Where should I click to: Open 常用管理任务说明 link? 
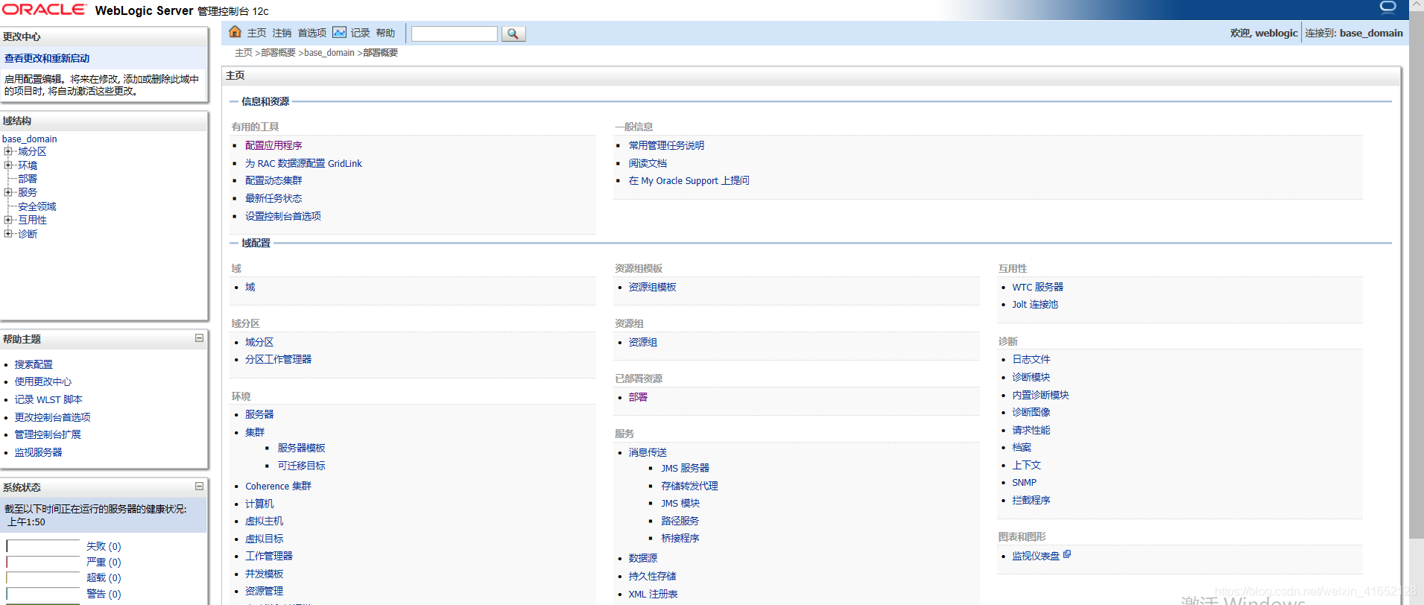point(666,145)
